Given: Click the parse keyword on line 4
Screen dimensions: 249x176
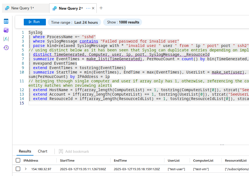Looking at the screenshot, I should pos(39,46).
